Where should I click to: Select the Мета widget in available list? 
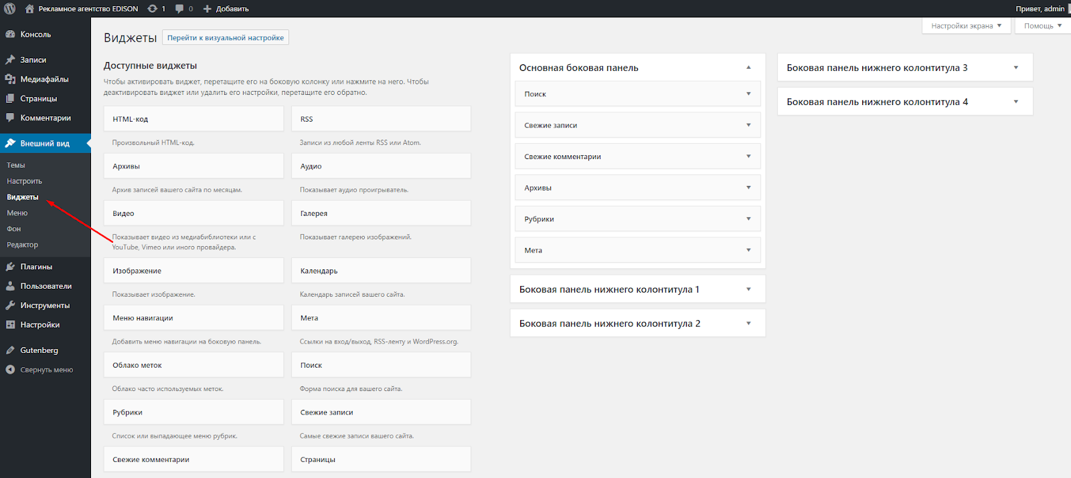tap(381, 318)
